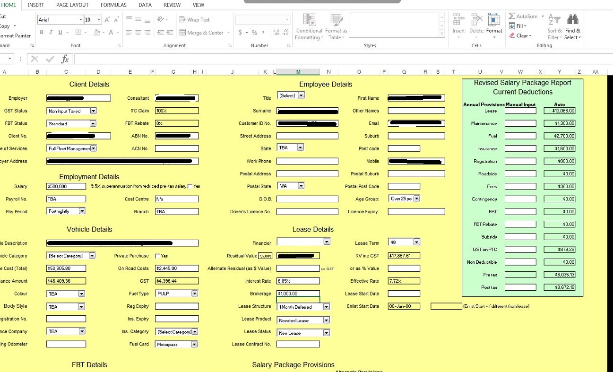Image resolution: width=613 pixels, height=372 pixels.
Task: Click the Brokerage value cell
Action: (298, 294)
